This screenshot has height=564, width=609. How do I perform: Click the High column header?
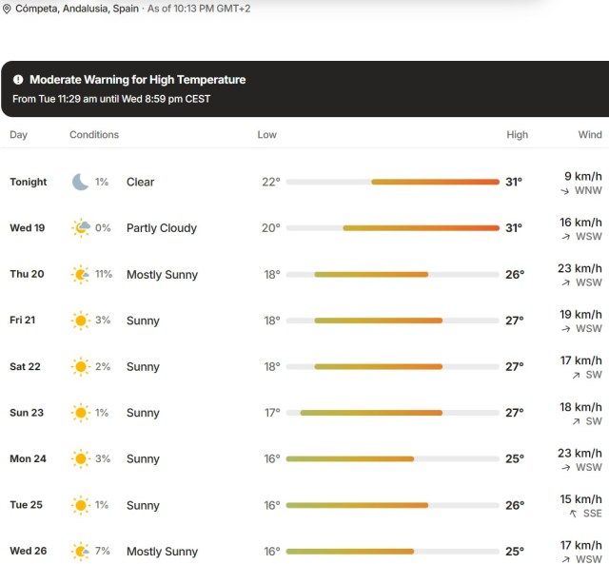pos(517,135)
